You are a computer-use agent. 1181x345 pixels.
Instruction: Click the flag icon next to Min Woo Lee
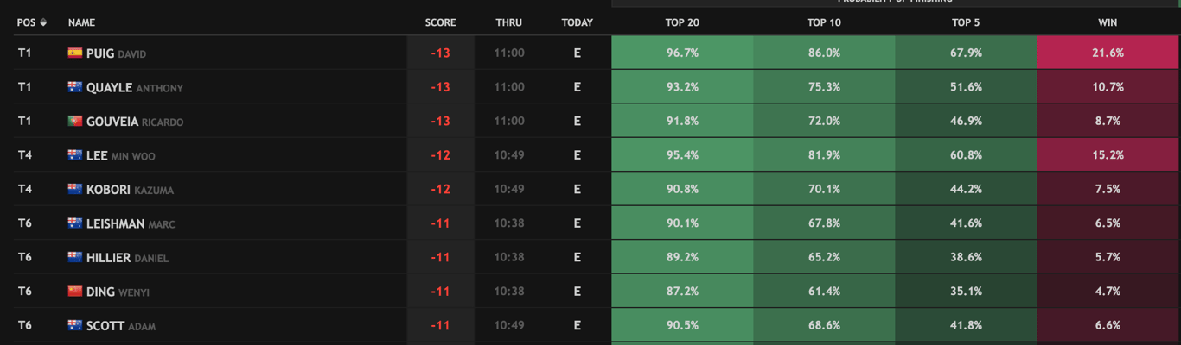tap(75, 155)
